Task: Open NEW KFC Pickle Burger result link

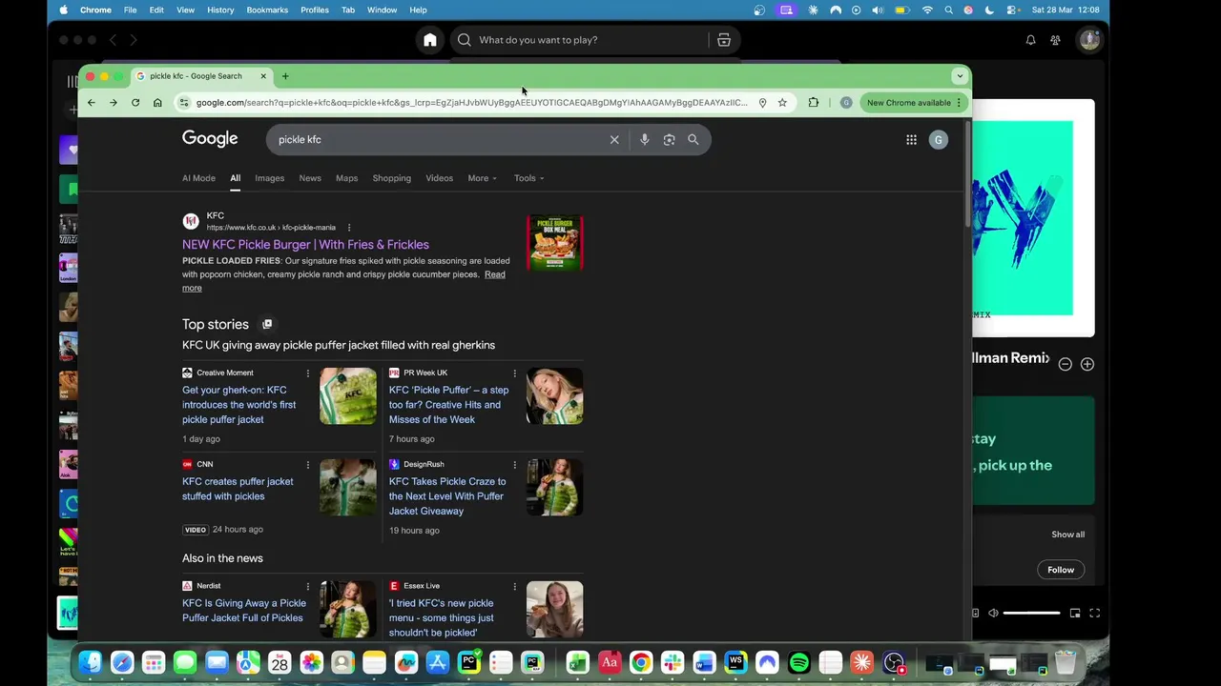Action: [305, 245]
